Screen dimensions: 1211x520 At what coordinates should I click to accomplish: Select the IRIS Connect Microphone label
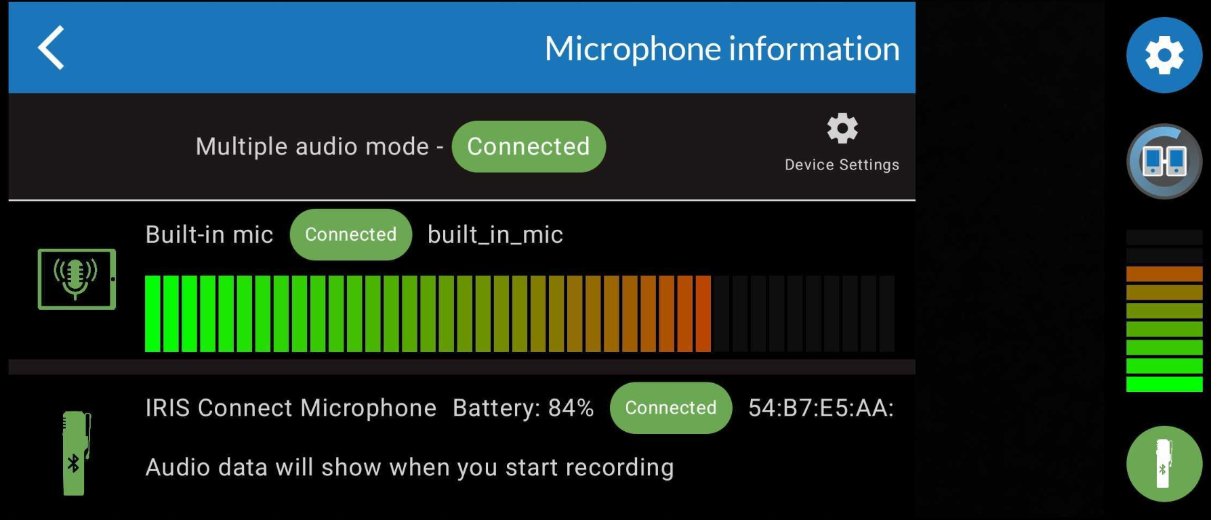291,408
